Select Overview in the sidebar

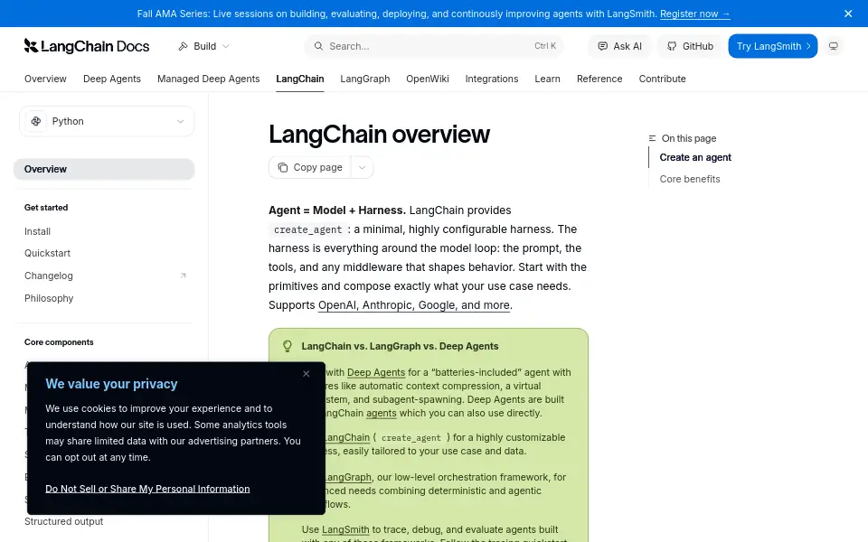pos(104,169)
